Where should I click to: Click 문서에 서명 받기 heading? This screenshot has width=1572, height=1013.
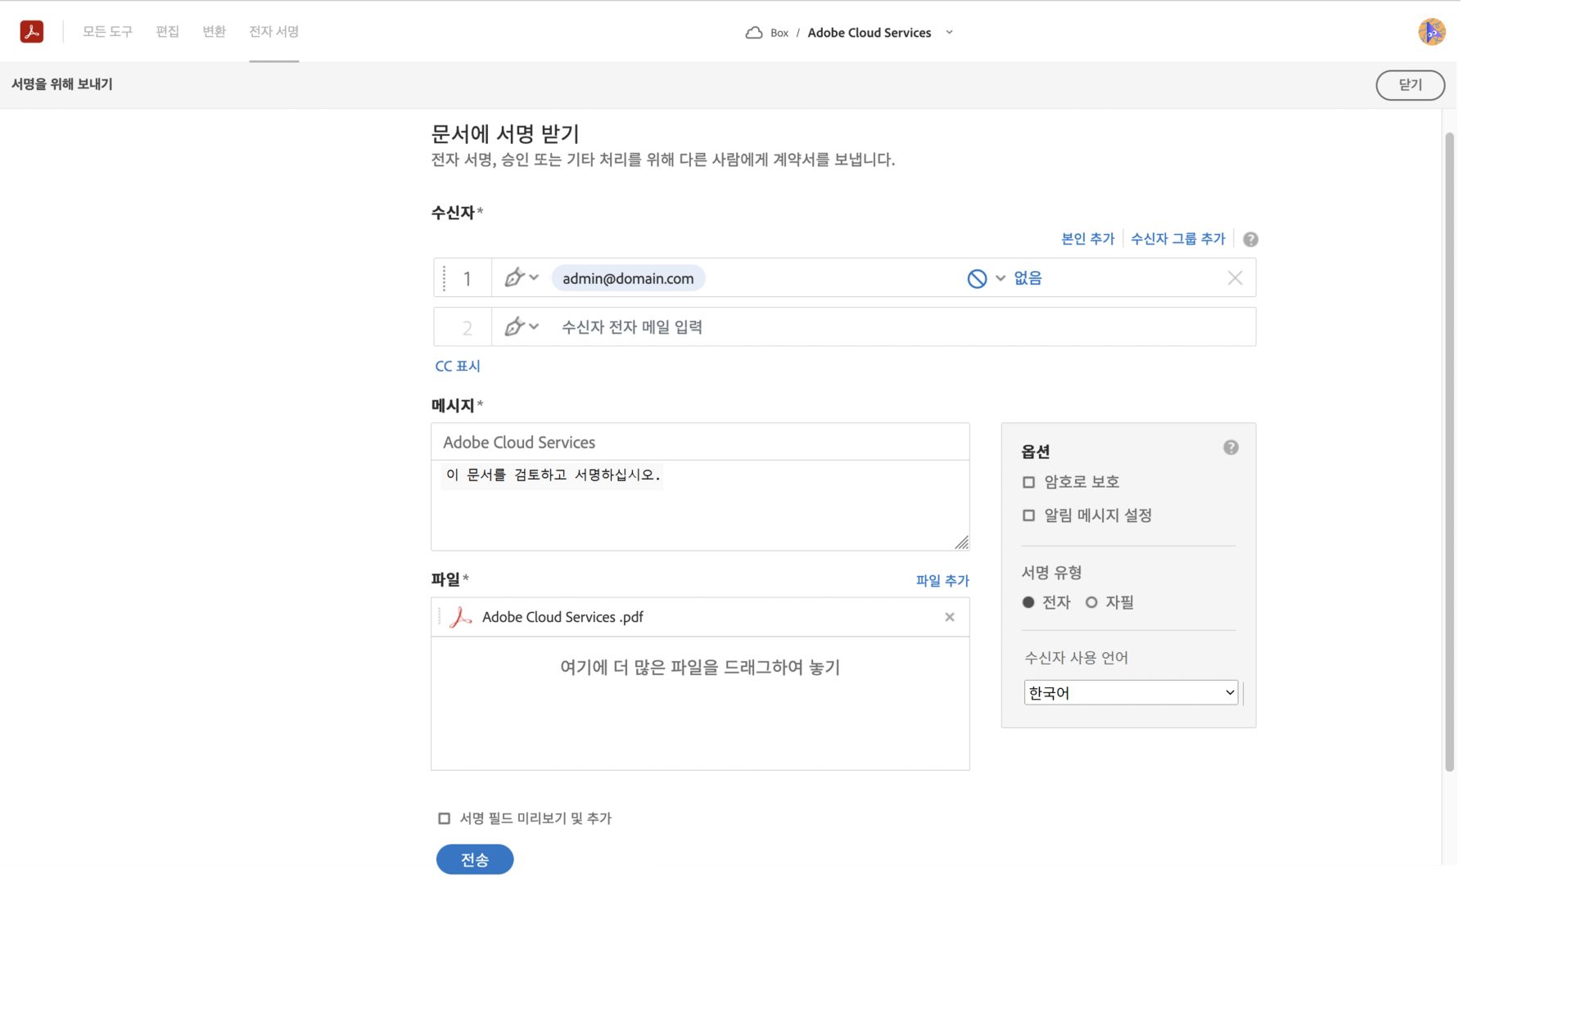pos(505,133)
